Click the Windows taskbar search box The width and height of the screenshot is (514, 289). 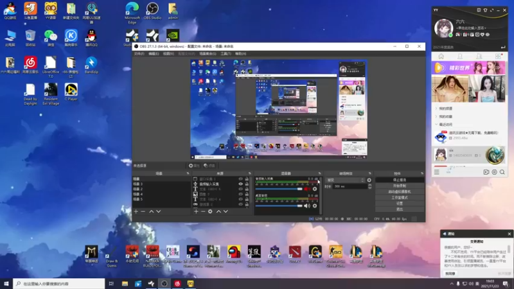point(59,284)
